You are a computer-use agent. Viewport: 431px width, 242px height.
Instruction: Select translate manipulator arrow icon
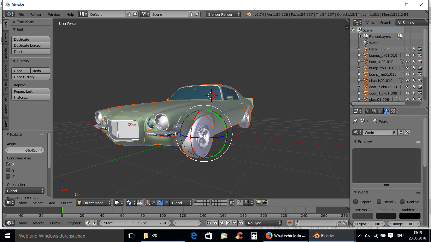[x=154, y=203]
